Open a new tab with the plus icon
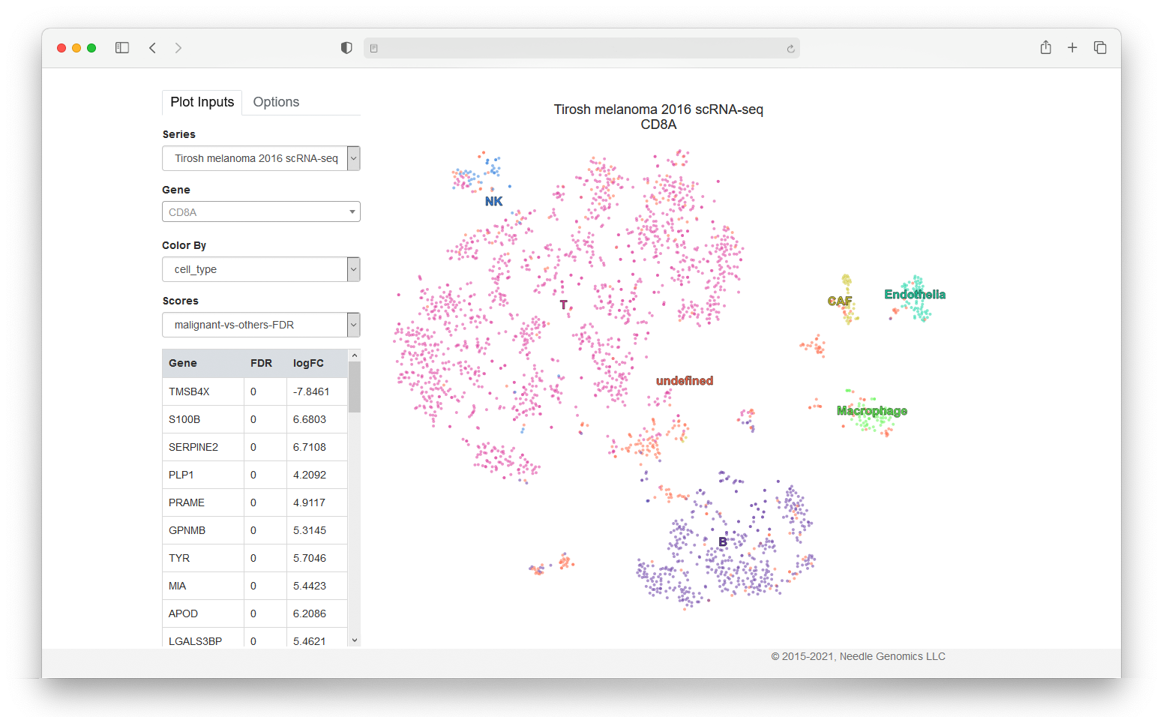1163x717 pixels. coord(1072,47)
